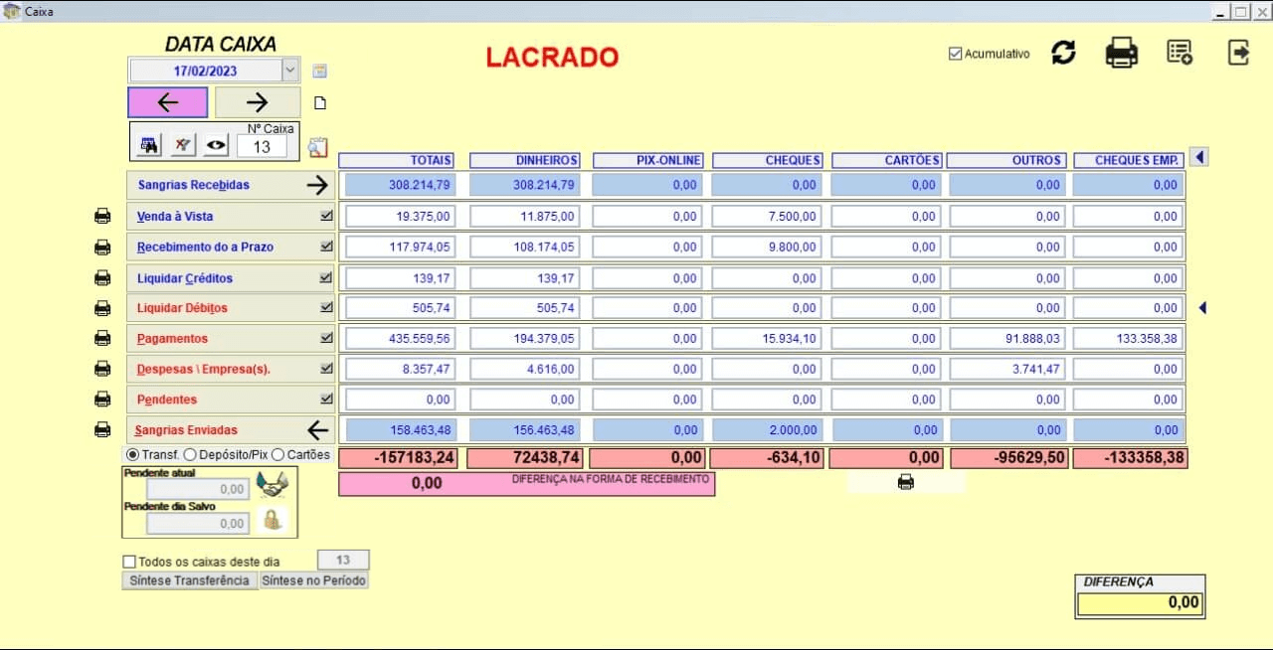Screen dimensions: 1273x650
Task: Enable Todos os caixas deste dia checkbox
Action: 129,562
